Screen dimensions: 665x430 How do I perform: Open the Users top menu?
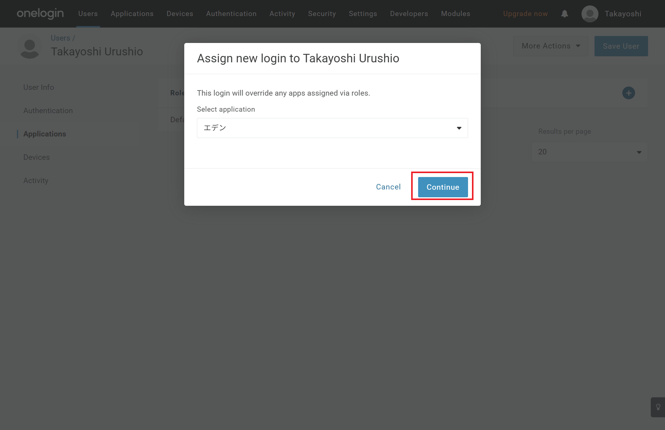pos(88,14)
